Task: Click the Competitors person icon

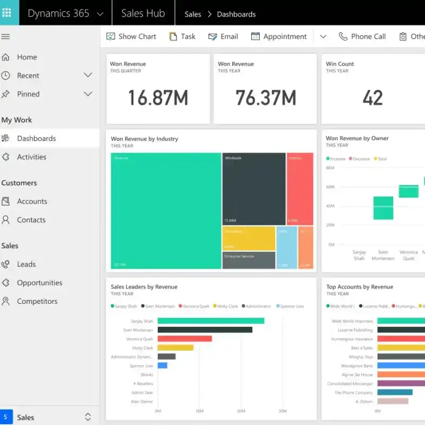Action: tap(5, 301)
